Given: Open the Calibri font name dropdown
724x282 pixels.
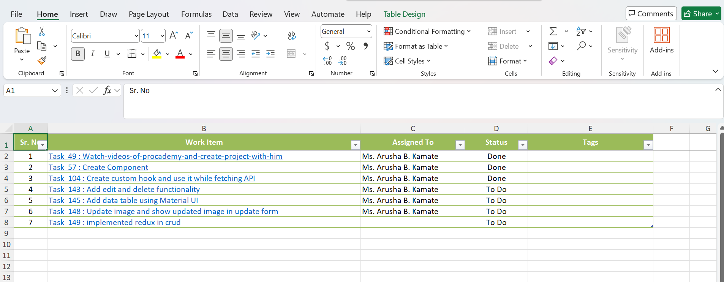Looking at the screenshot, I should pyautogui.click(x=136, y=36).
